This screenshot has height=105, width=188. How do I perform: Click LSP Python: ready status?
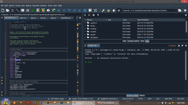tap(56, 99)
